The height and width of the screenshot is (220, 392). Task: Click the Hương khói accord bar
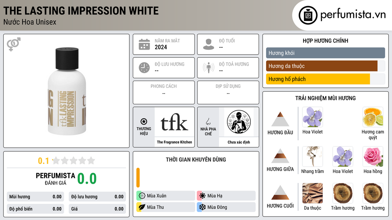(x=325, y=53)
